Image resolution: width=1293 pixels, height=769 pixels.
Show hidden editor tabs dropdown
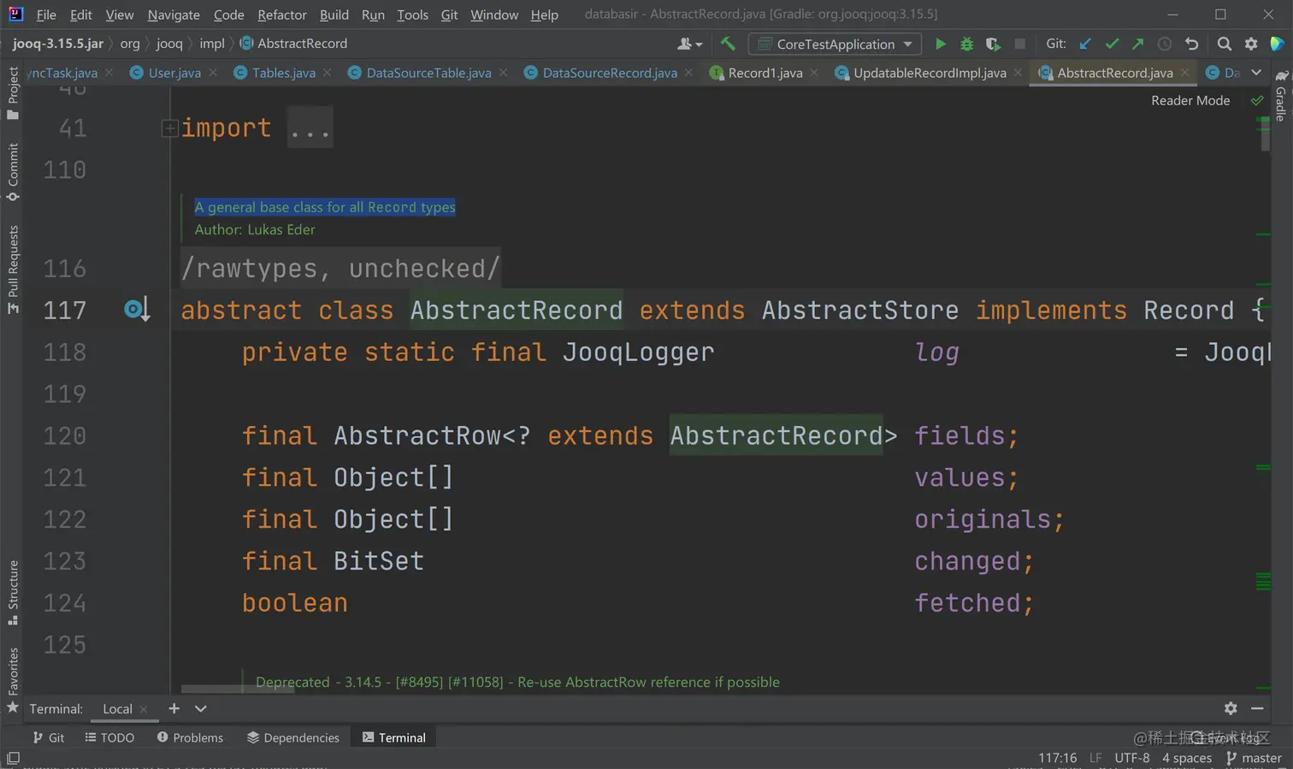pyautogui.click(x=1256, y=73)
